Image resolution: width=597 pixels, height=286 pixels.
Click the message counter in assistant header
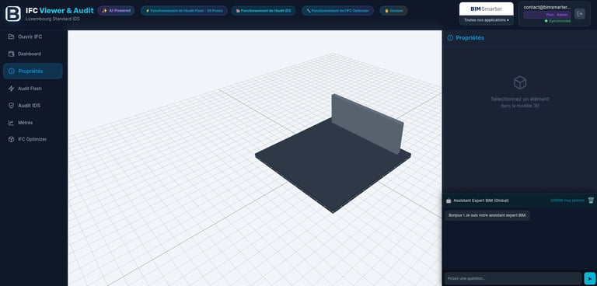[567, 201]
